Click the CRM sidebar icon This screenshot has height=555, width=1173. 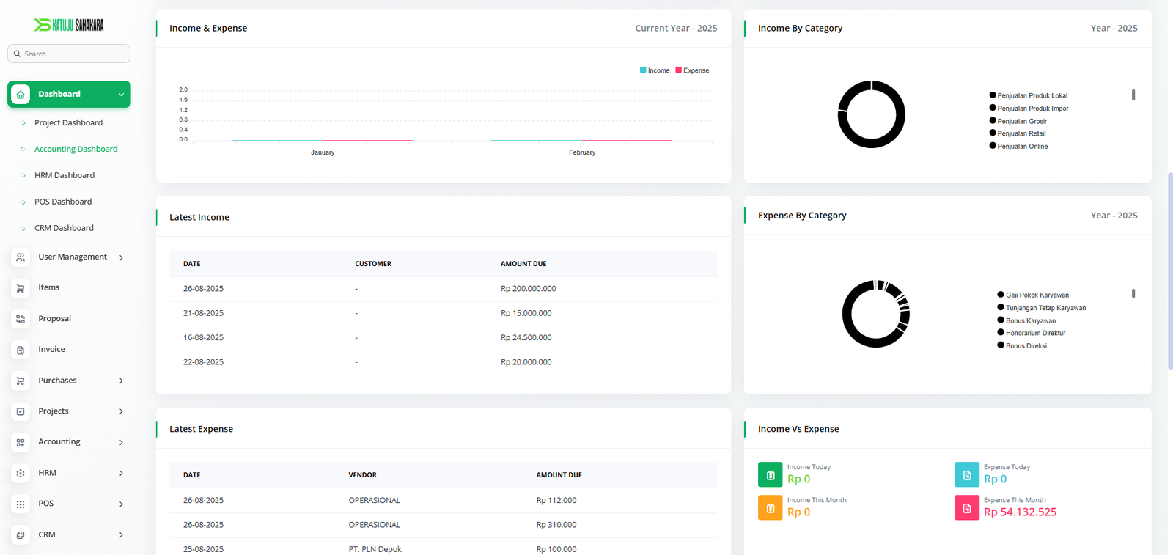coord(21,535)
